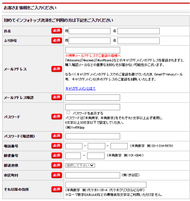Viewport: 190px width, 201px height.
Task: Click the middle 電話番号 box
Action: (96, 146)
